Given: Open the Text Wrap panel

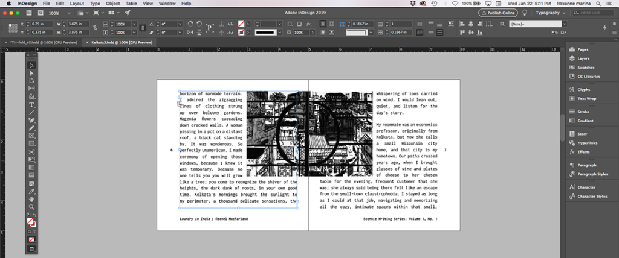Looking at the screenshot, I should coord(586,99).
